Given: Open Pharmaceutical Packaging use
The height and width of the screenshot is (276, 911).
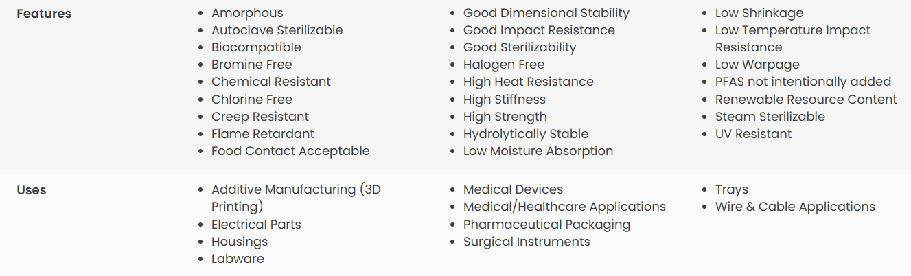Looking at the screenshot, I should point(546,225).
